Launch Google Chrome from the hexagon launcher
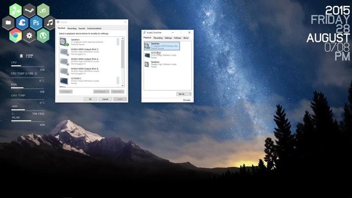352x198 pixels. pyautogui.click(x=15, y=35)
